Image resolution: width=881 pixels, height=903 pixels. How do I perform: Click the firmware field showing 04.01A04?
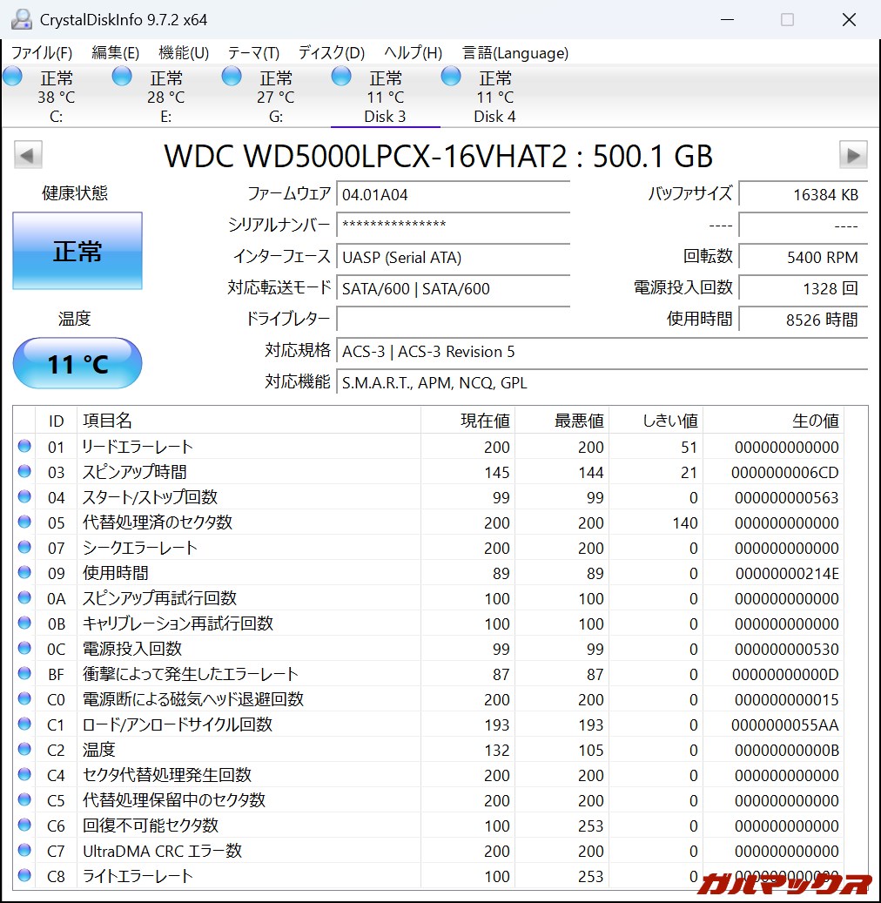point(453,194)
